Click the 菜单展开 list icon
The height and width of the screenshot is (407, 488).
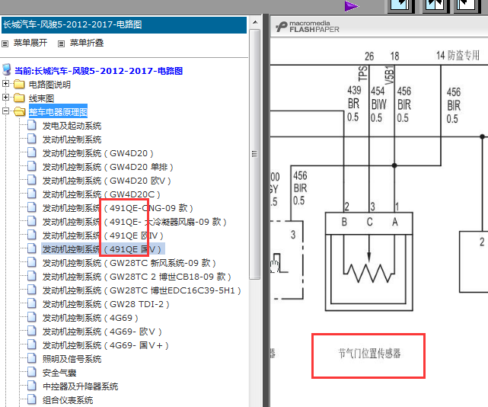[x=5, y=43]
